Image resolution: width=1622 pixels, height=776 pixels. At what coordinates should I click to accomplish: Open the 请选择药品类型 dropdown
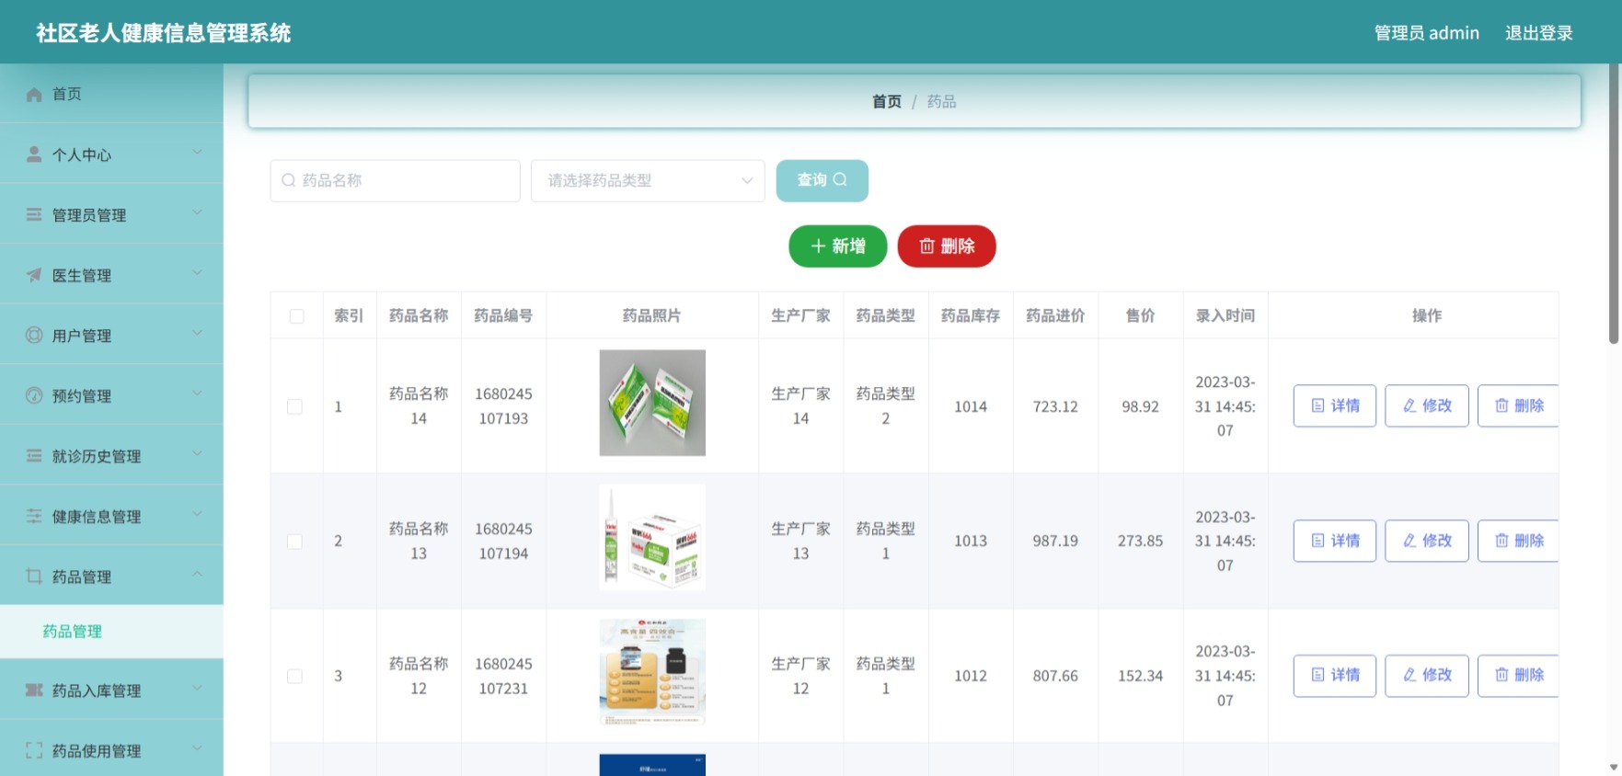click(648, 180)
